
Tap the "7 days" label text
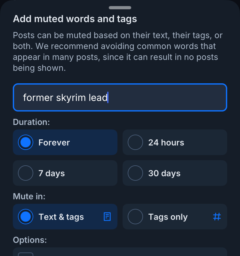(x=52, y=173)
